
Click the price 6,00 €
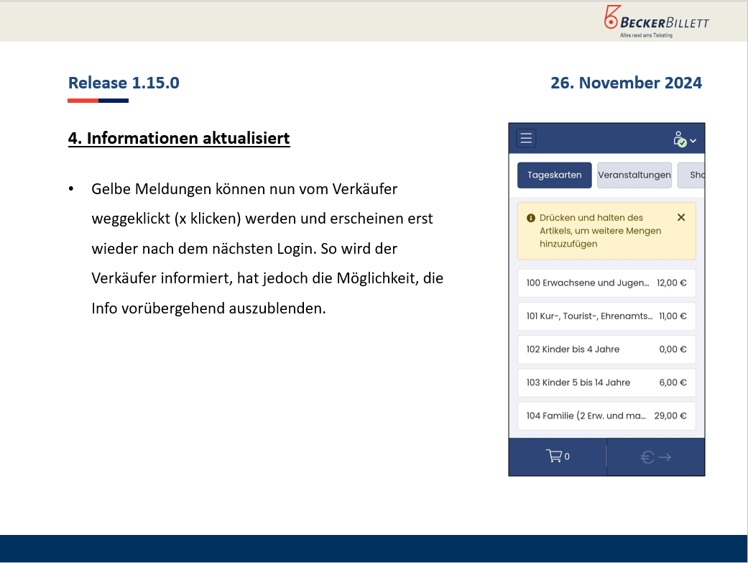tap(673, 383)
